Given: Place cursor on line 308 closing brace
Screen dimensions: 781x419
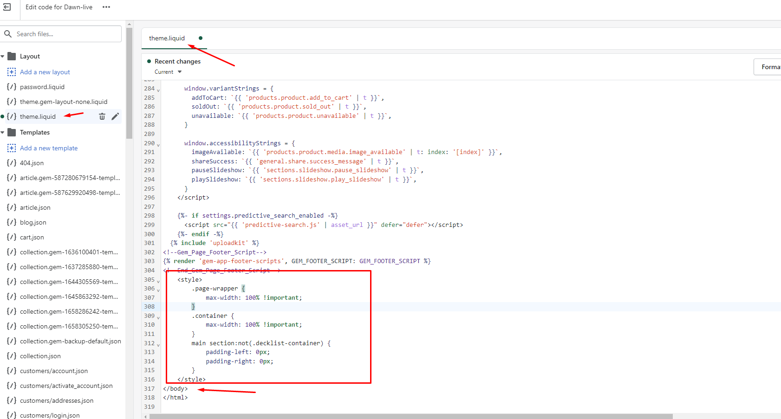Looking at the screenshot, I should click(193, 307).
